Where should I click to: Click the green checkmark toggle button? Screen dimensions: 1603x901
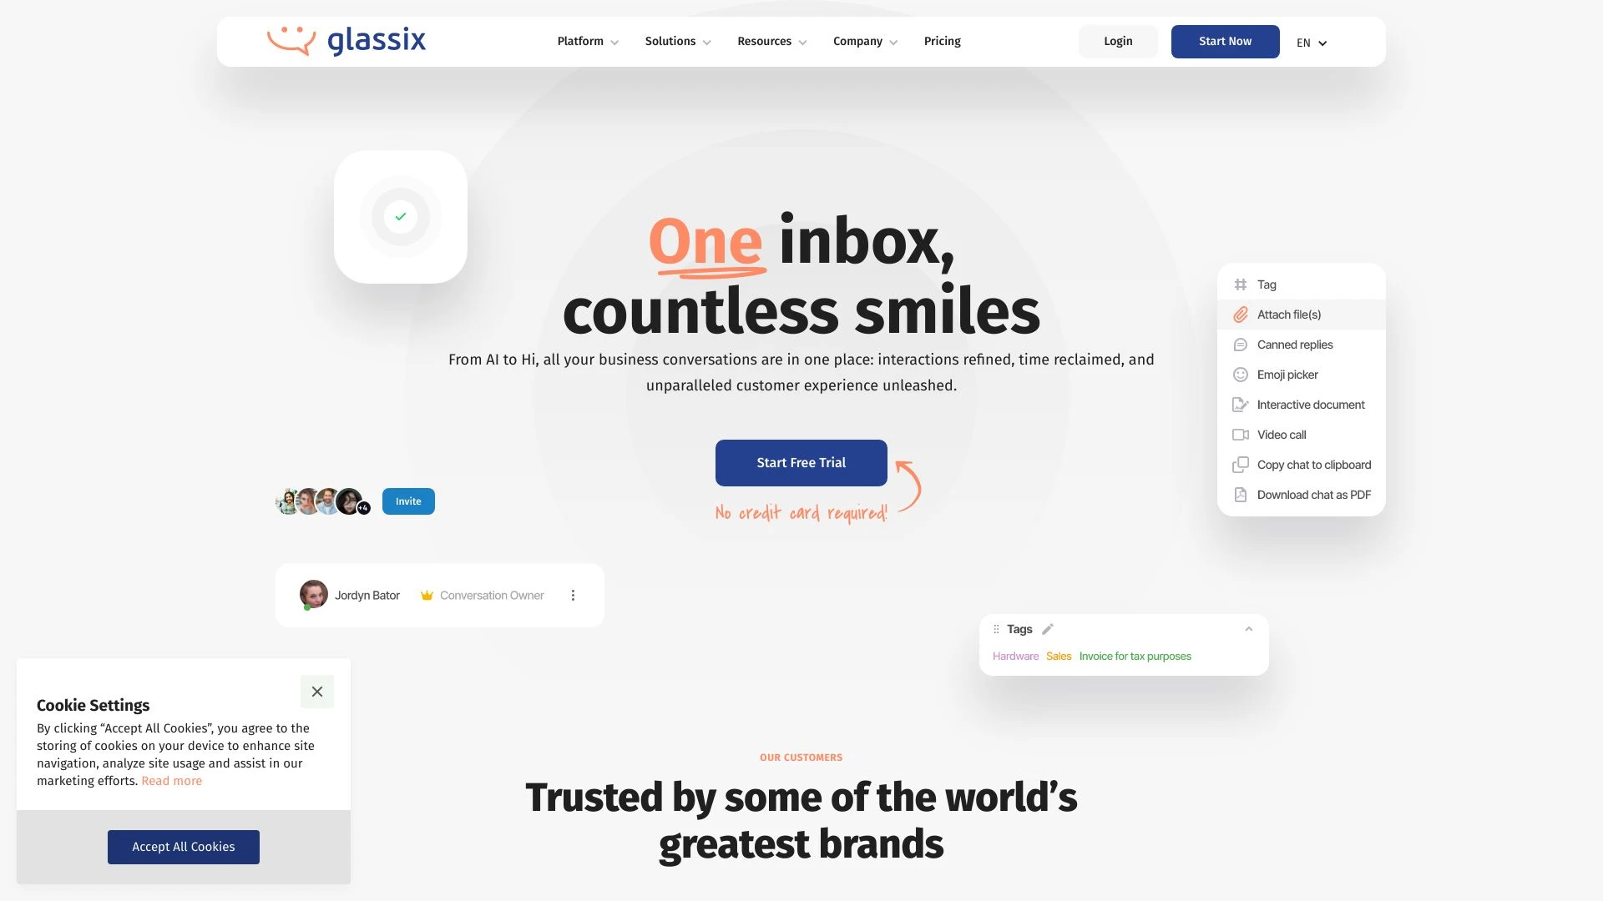coord(400,217)
